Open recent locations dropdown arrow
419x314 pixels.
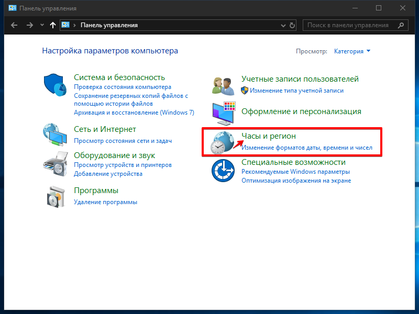pyautogui.click(x=42, y=25)
